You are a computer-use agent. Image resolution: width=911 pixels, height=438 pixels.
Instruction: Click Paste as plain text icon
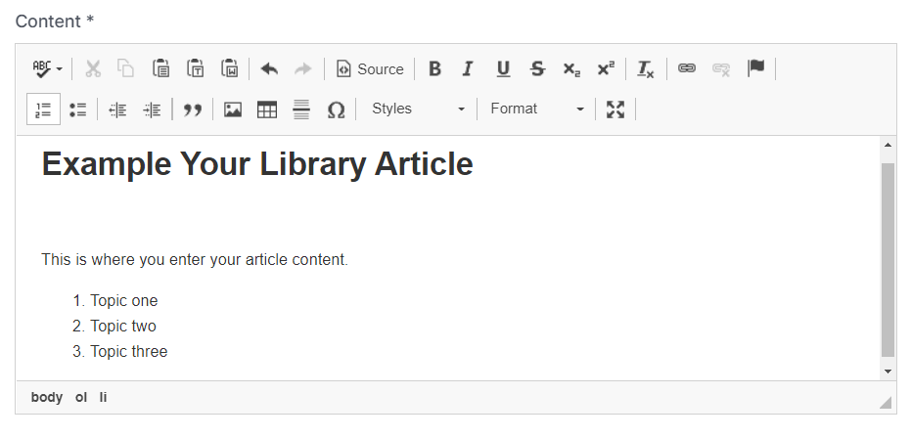pos(196,69)
